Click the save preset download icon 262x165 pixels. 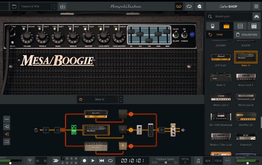coord(62,6)
